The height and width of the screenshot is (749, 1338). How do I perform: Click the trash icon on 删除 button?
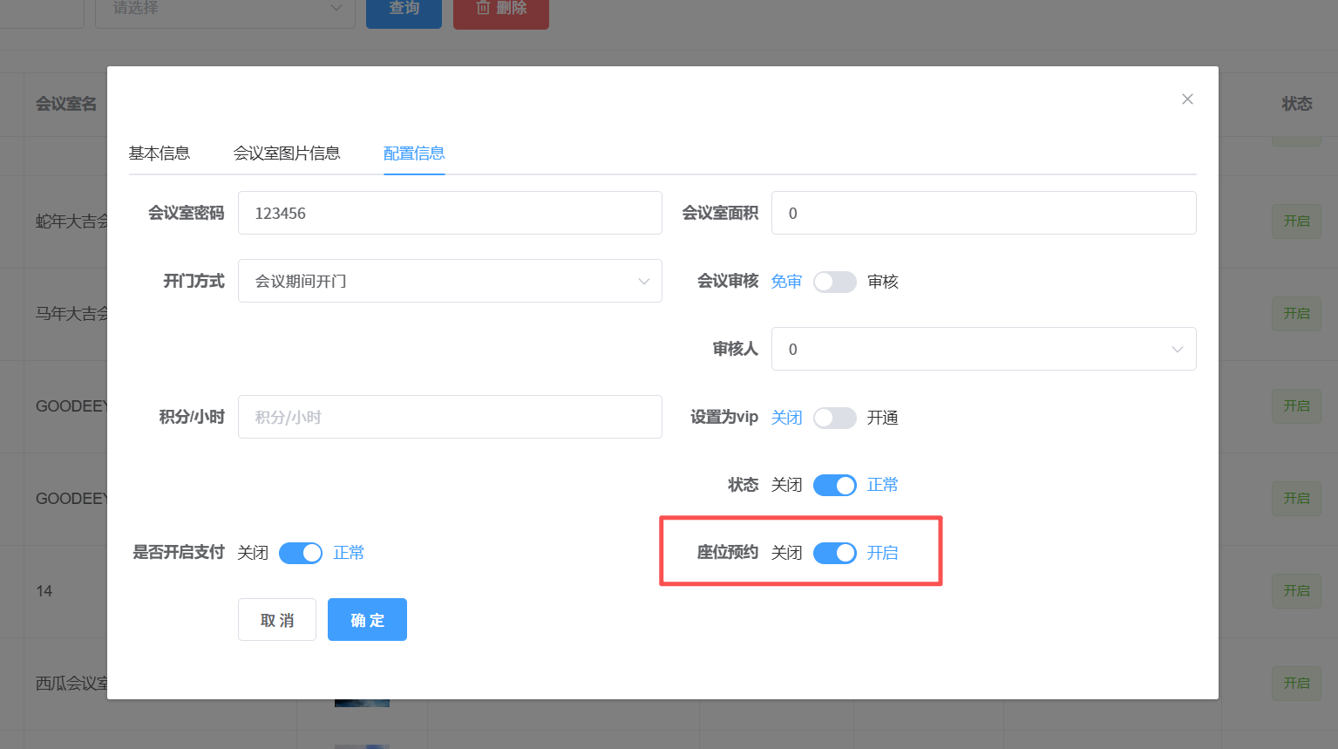pyautogui.click(x=483, y=8)
